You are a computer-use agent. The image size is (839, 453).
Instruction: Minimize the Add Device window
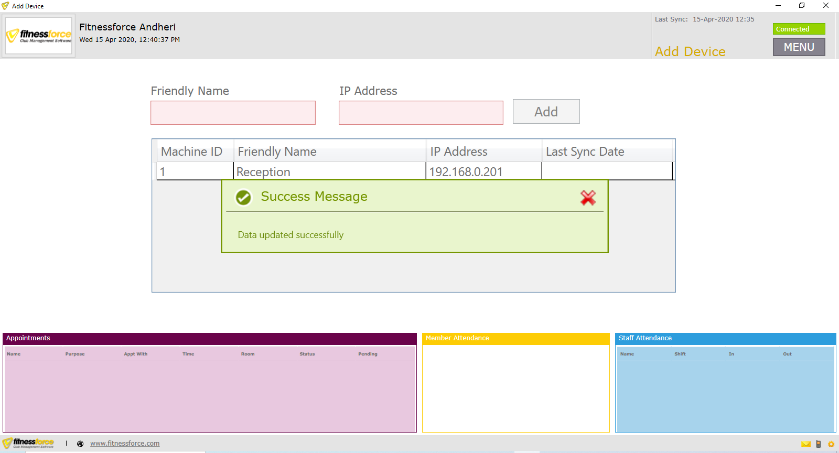point(778,6)
